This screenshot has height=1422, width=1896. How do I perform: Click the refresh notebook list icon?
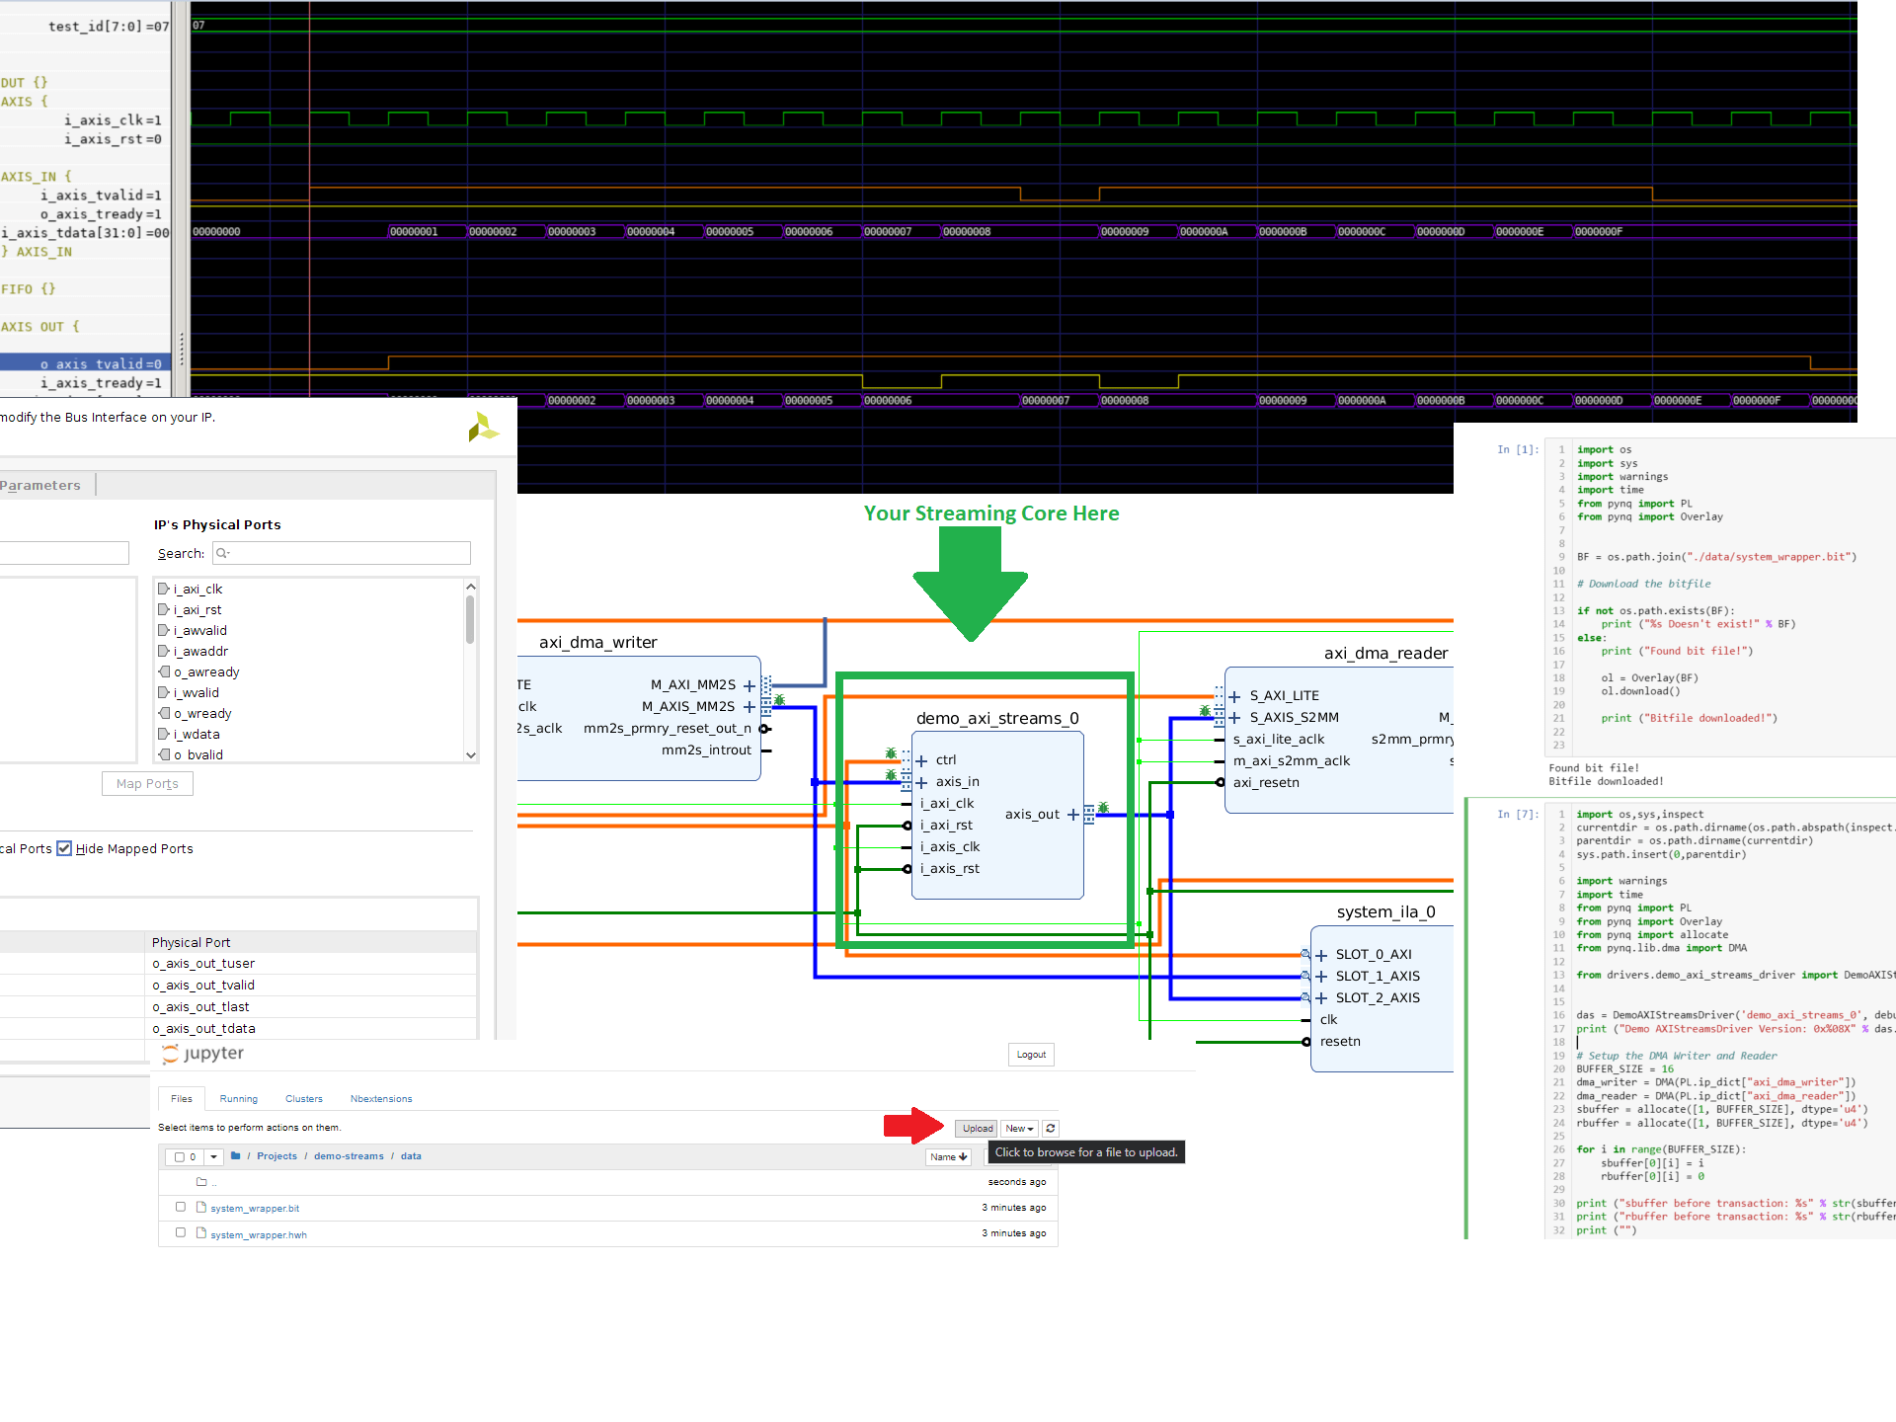tap(1050, 1128)
